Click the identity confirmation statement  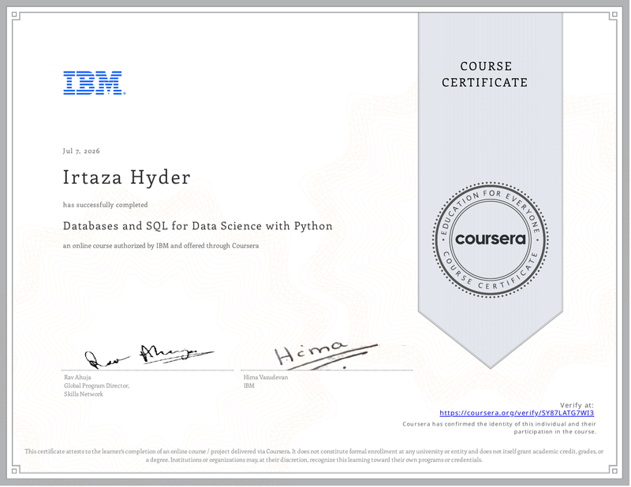tap(499, 428)
